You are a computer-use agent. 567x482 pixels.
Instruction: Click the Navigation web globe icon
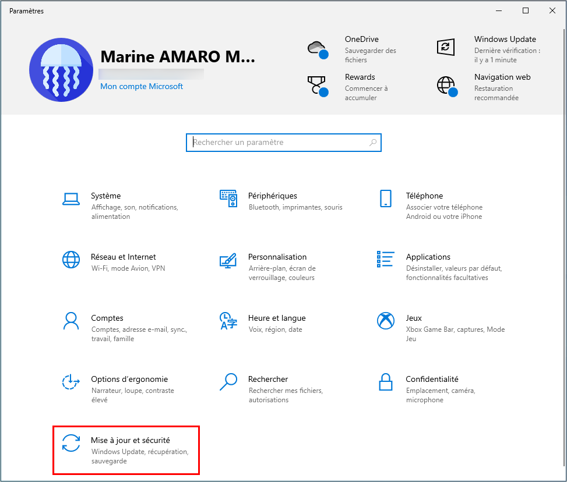click(x=448, y=86)
